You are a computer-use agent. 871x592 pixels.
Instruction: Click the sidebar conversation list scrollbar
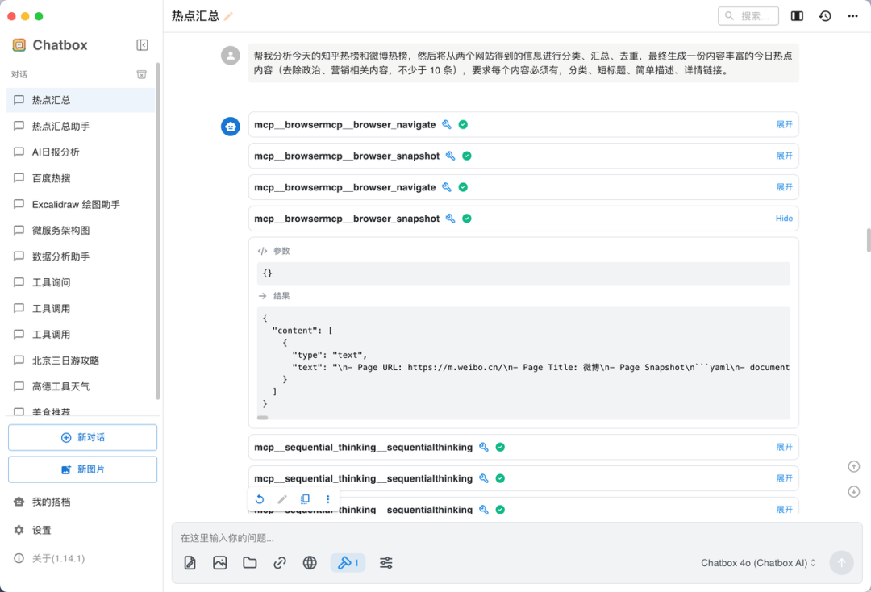tap(158, 231)
